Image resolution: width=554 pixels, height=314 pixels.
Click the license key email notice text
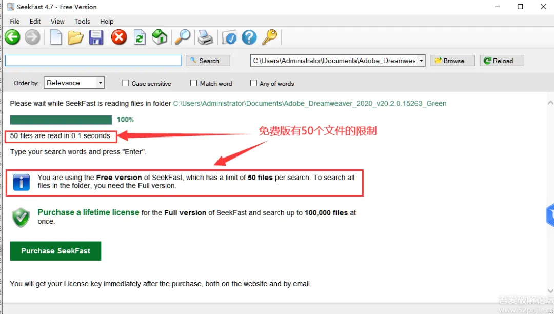[161, 284]
